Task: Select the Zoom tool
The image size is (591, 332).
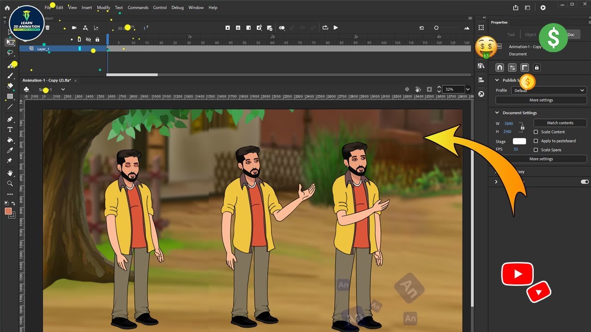Action: 10,184
